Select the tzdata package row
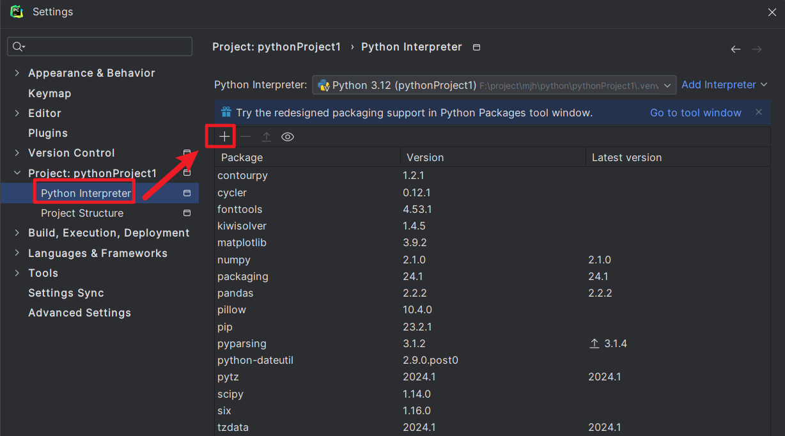The width and height of the screenshot is (785, 436). click(492, 427)
